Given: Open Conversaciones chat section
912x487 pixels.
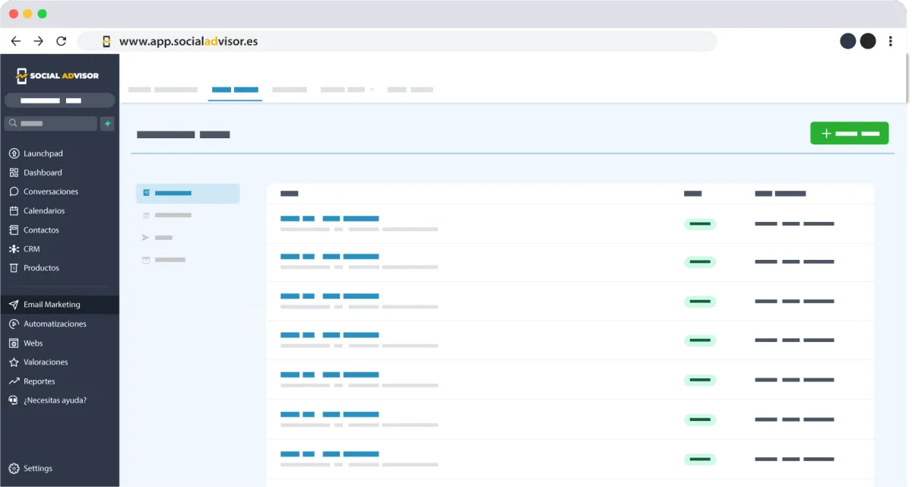Looking at the screenshot, I should click(x=50, y=191).
